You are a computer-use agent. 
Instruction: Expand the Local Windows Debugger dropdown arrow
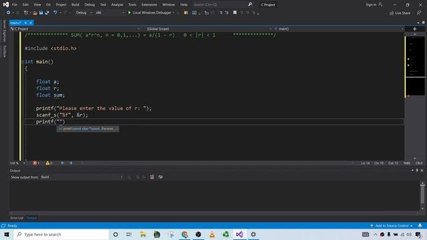click(x=173, y=13)
